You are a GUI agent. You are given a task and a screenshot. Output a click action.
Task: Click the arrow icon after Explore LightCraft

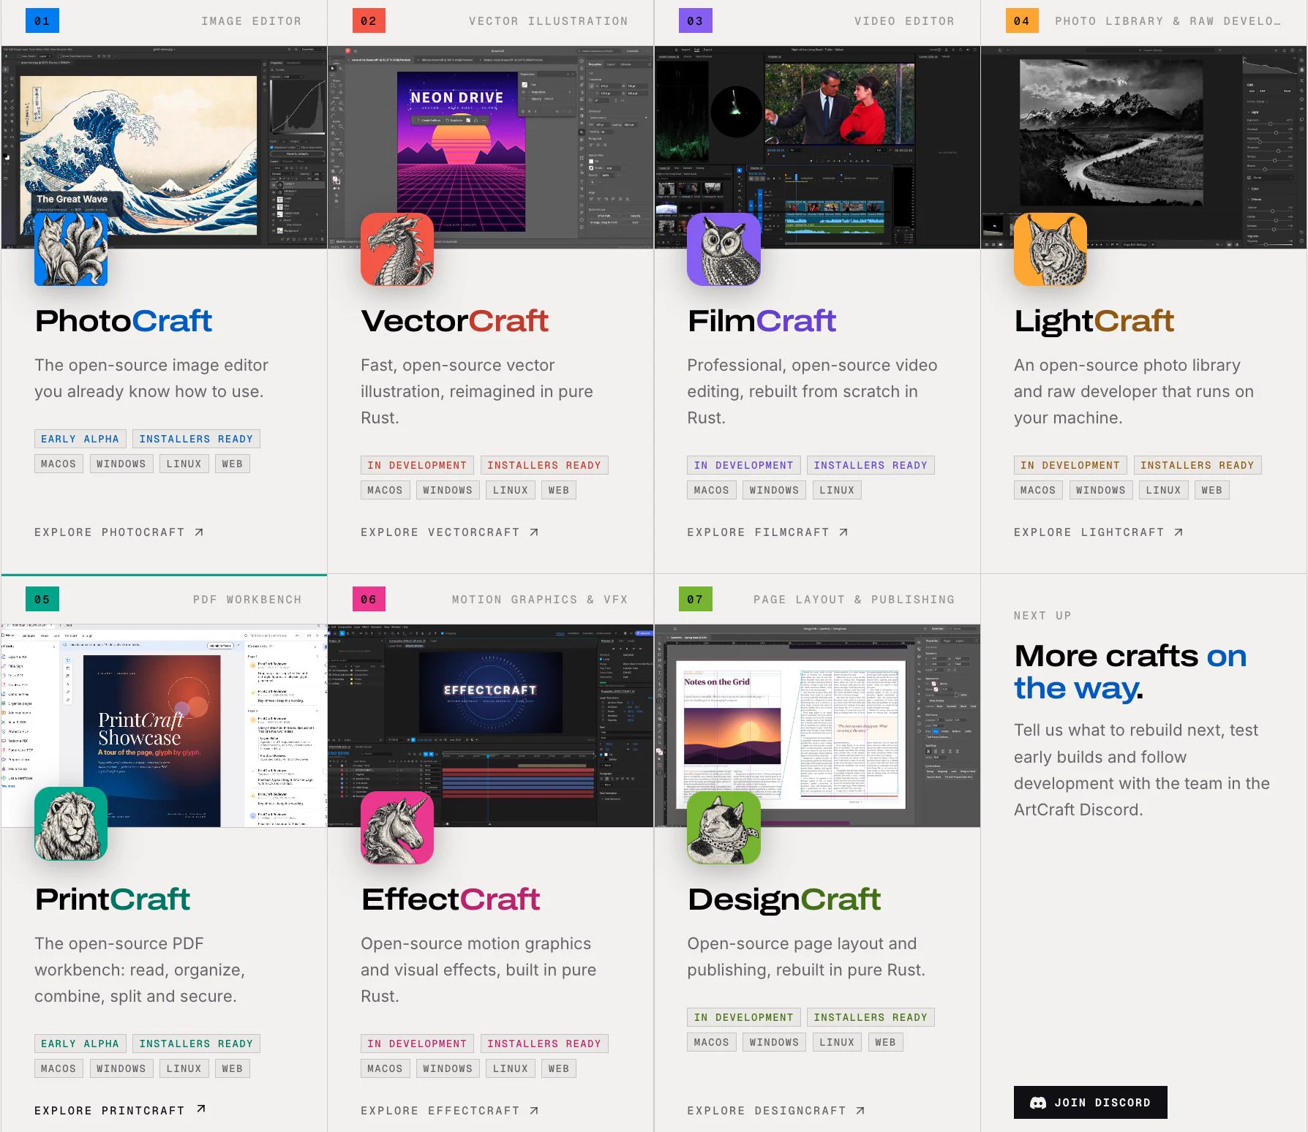[1179, 532]
